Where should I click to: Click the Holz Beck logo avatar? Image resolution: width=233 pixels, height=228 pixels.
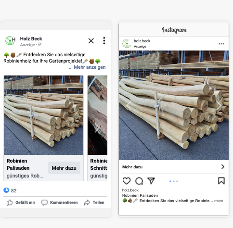[x=10, y=41]
